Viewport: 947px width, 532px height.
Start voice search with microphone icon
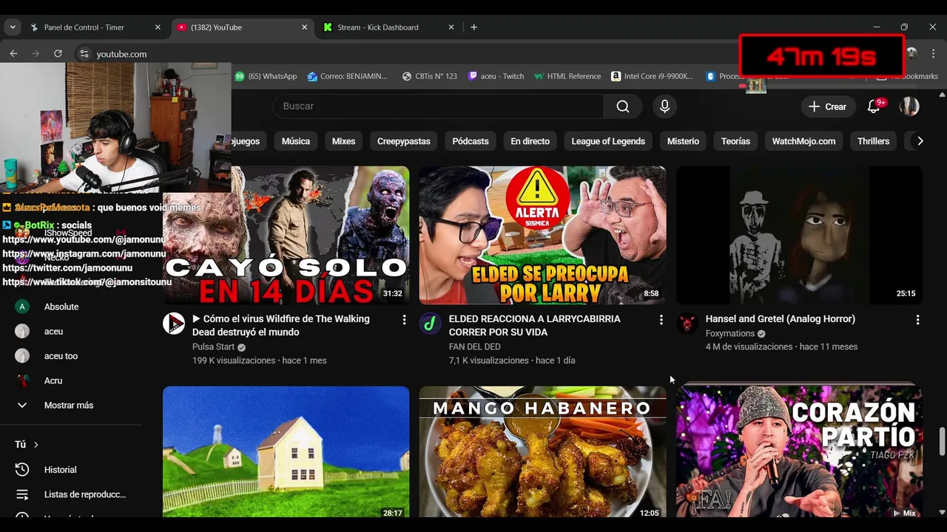coord(664,106)
